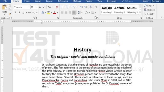164x92 pixels.
Task: Increase font size with Grow Font
Action: [x=40, y=7]
